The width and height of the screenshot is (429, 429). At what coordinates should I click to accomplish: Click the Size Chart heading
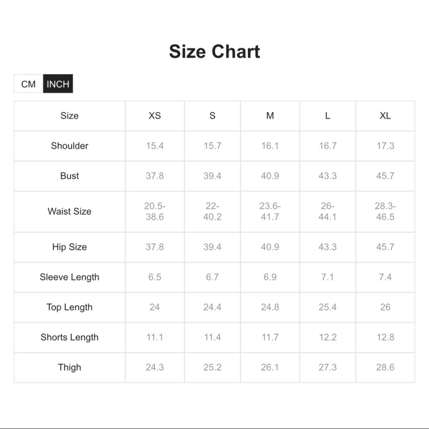[214, 51]
